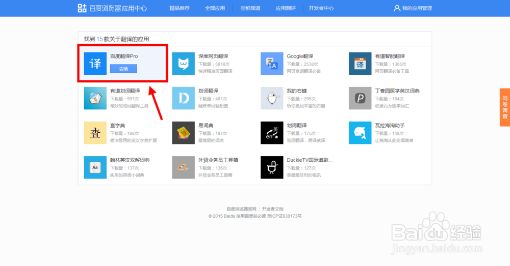510x266 pixels.
Task: Click the 百度浏览器应用中心 logo icon
Action: (x=82, y=8)
